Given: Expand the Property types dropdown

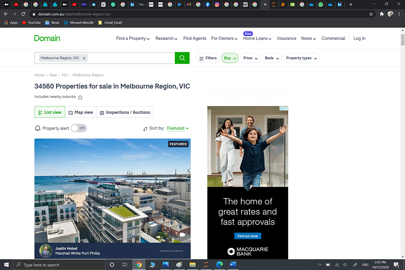Looking at the screenshot, I should click(301, 58).
